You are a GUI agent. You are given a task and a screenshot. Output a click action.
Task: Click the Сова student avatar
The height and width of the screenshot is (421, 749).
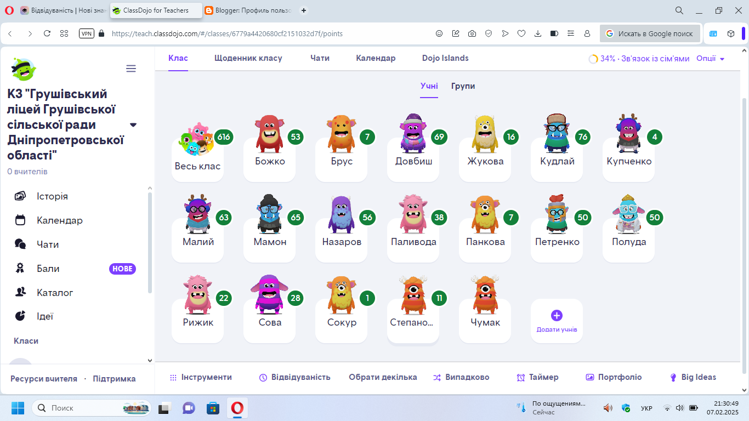pyautogui.click(x=270, y=295)
